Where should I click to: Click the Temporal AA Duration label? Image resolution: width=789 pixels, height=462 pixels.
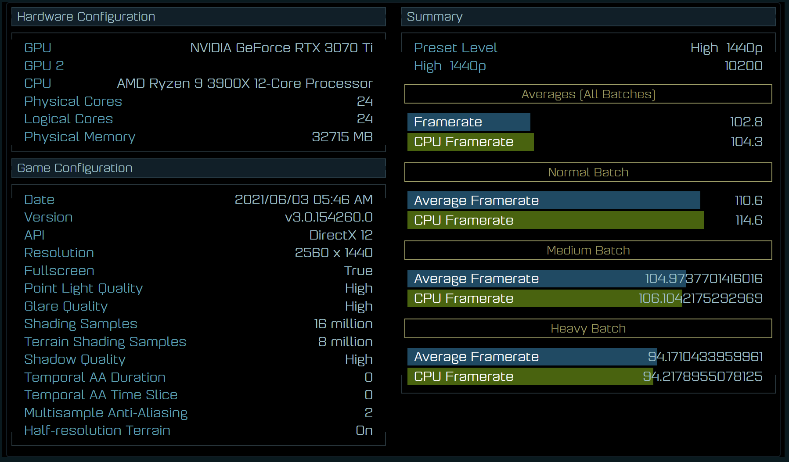point(95,377)
